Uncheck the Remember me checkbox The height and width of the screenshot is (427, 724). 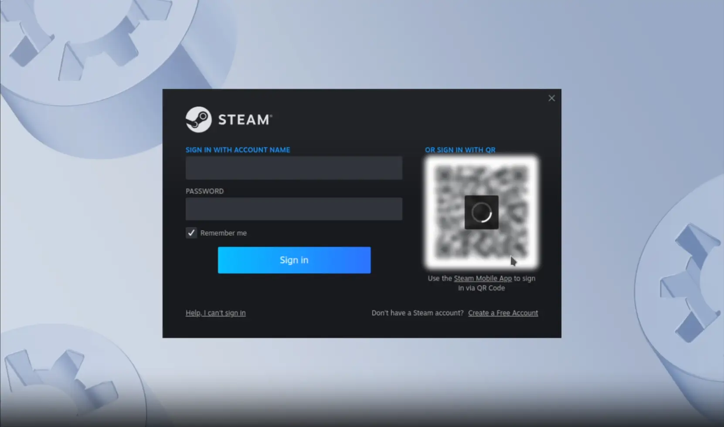coord(191,233)
